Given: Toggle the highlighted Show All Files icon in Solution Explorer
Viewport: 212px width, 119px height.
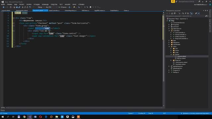Looking at the screenshot, I should tap(191, 13).
